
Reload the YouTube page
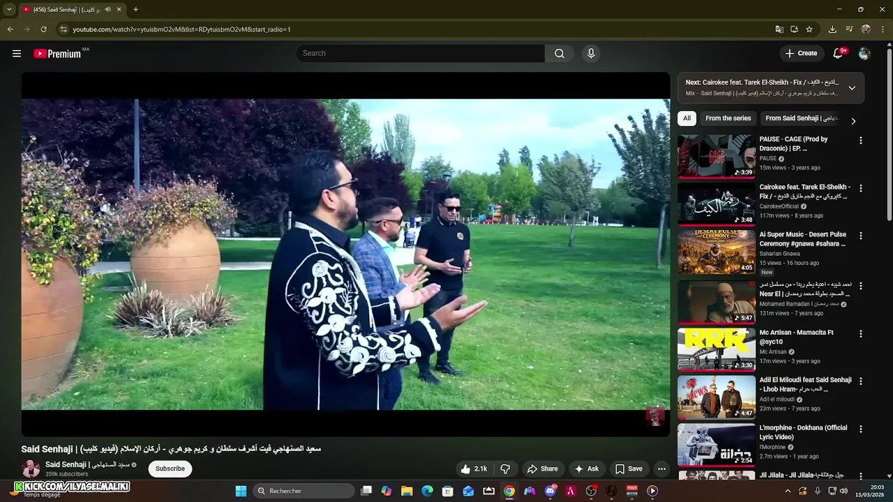click(43, 29)
